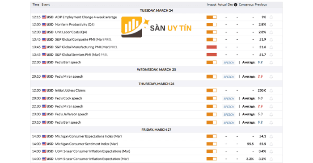Open ADP Employment Change 4-week average event
Image resolution: width=313 pixels, height=163 pixels.
[x=86, y=17]
